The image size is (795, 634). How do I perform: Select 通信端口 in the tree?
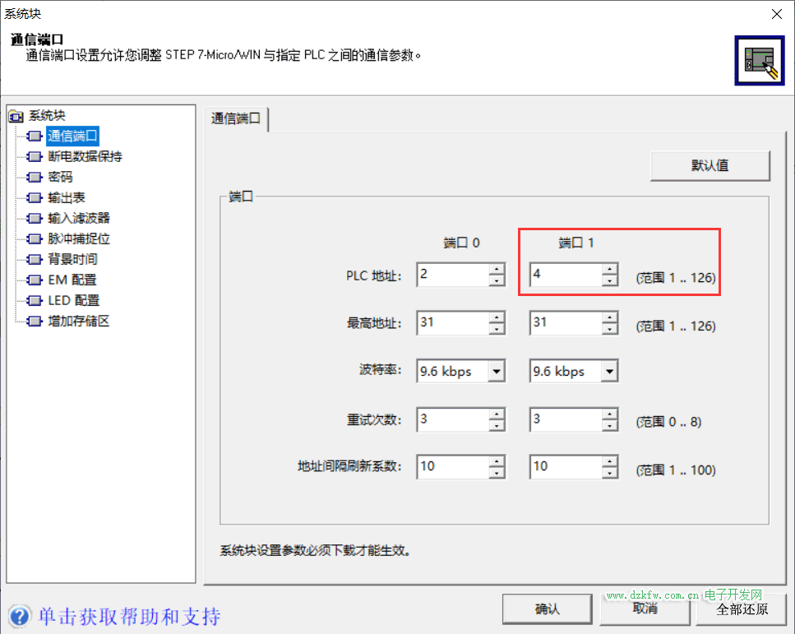click(x=72, y=136)
